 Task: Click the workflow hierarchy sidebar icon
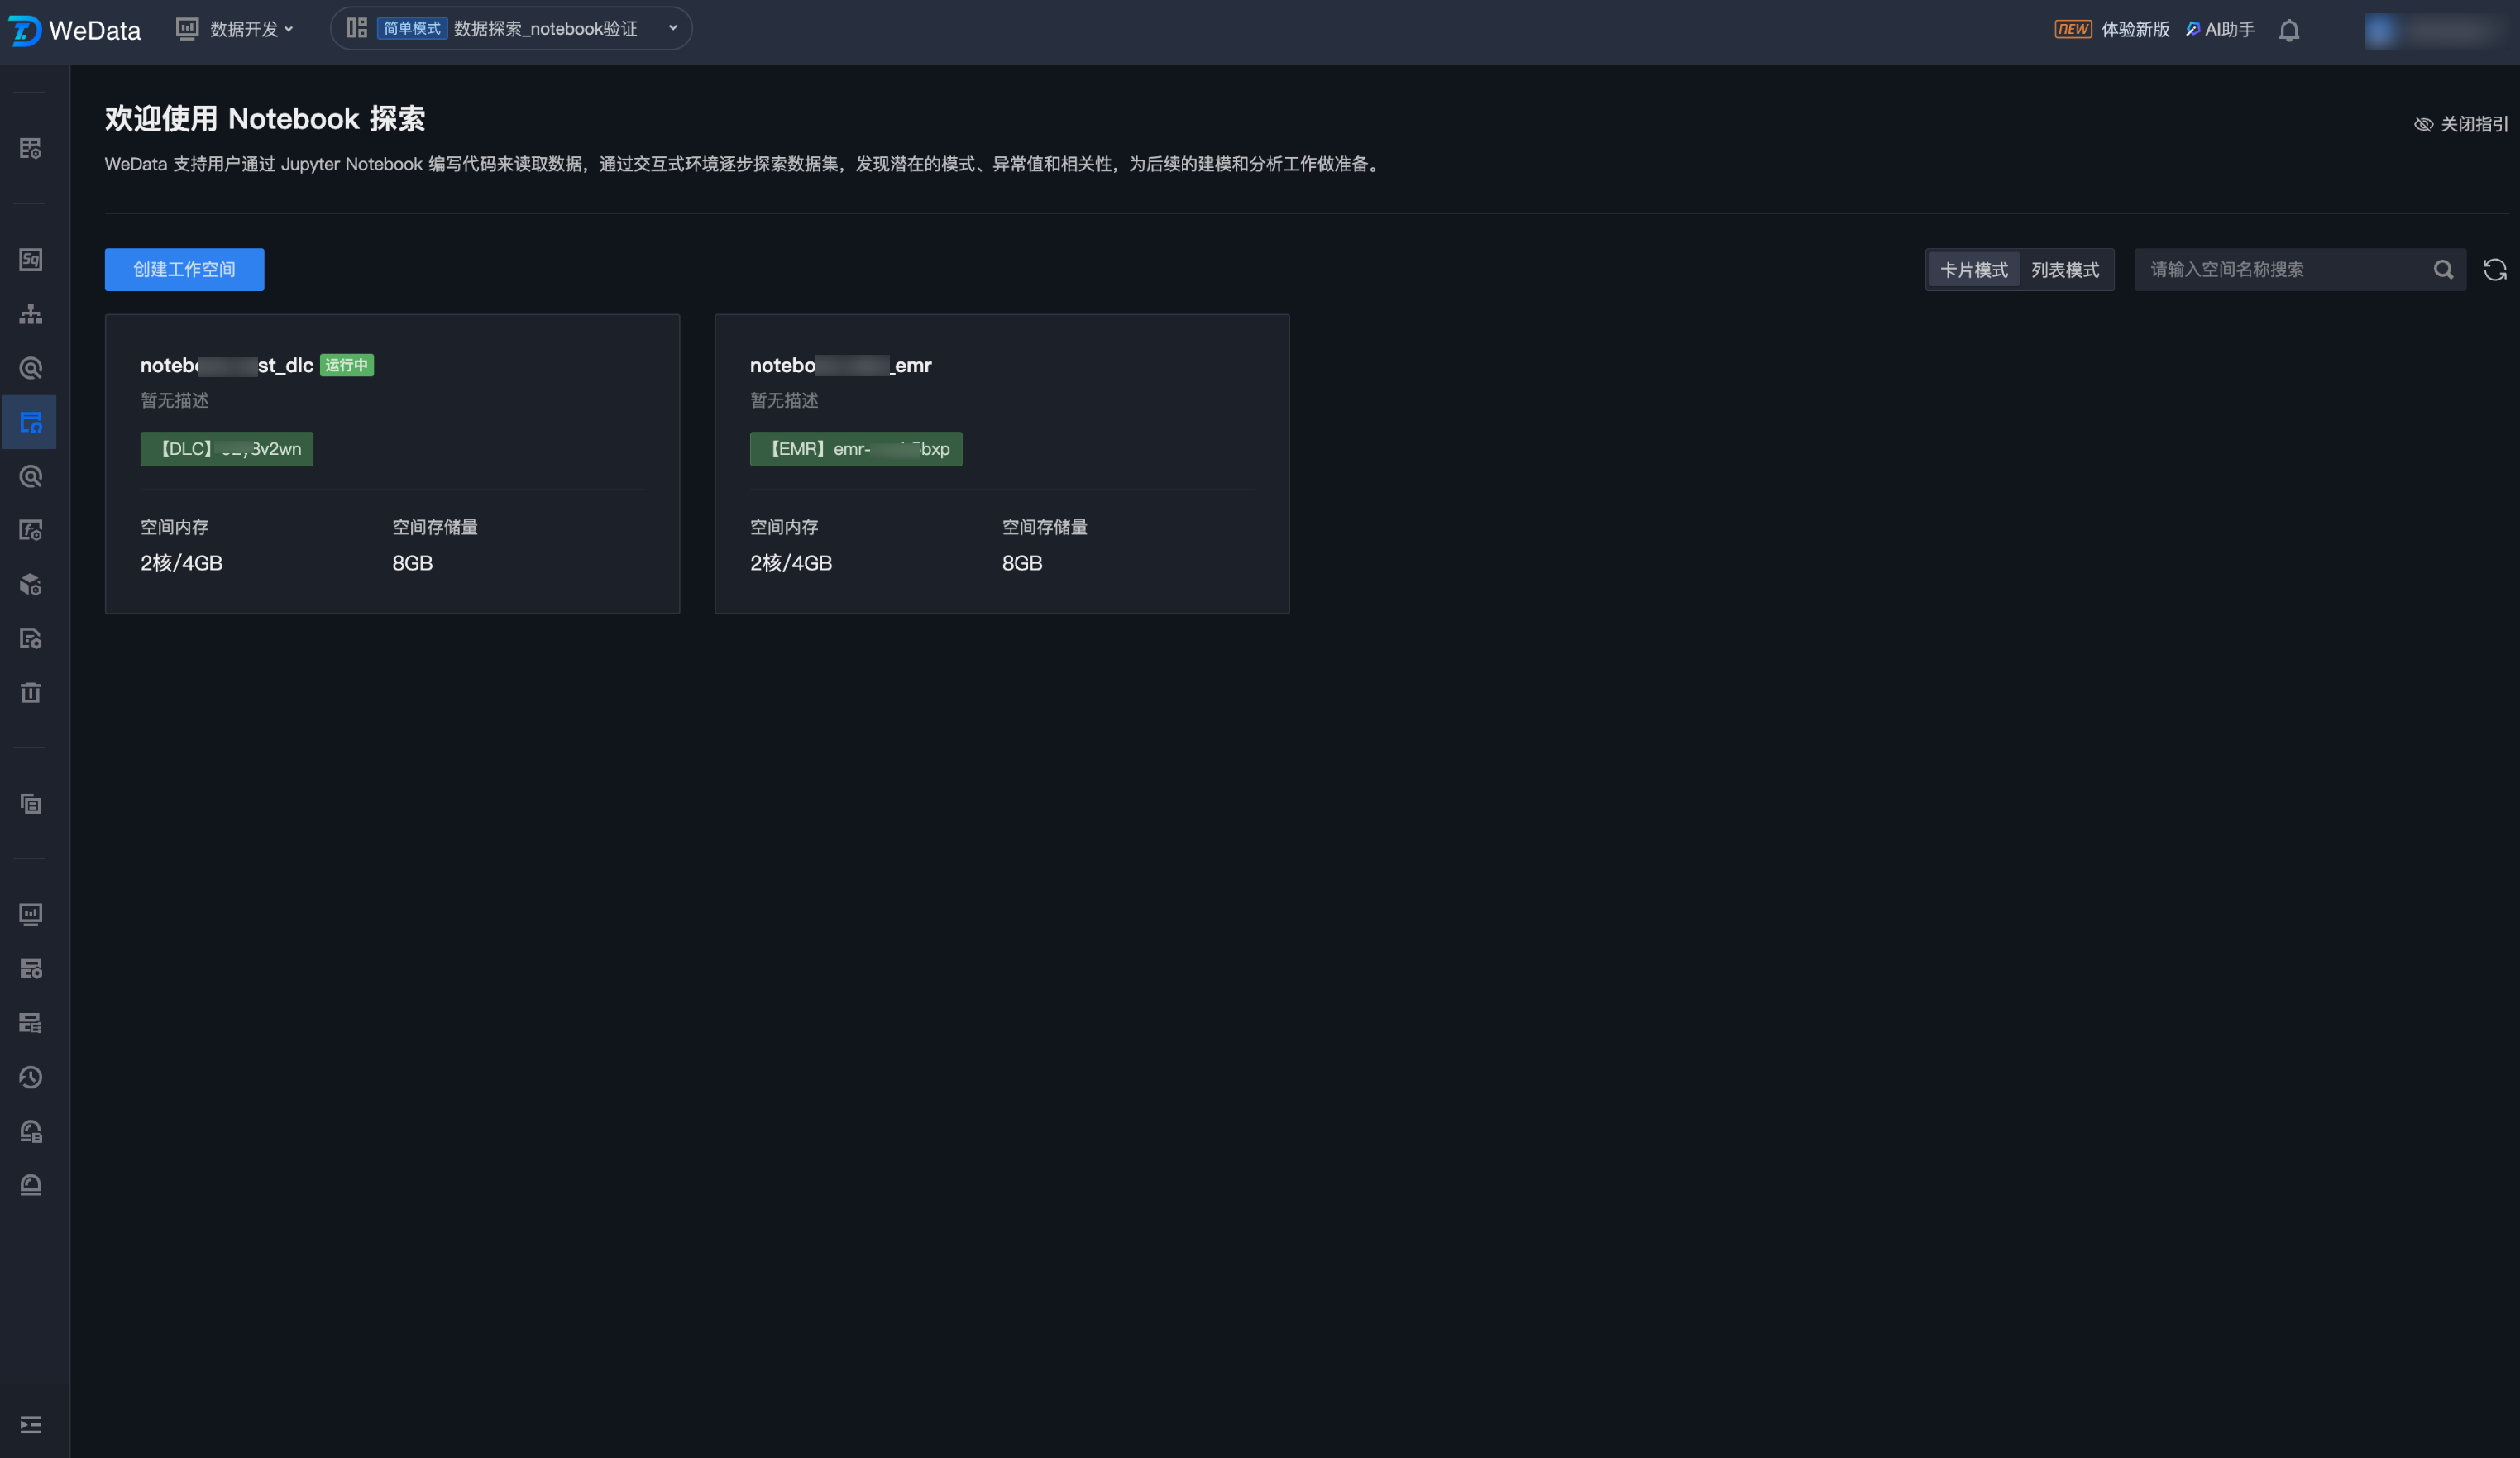click(30, 314)
